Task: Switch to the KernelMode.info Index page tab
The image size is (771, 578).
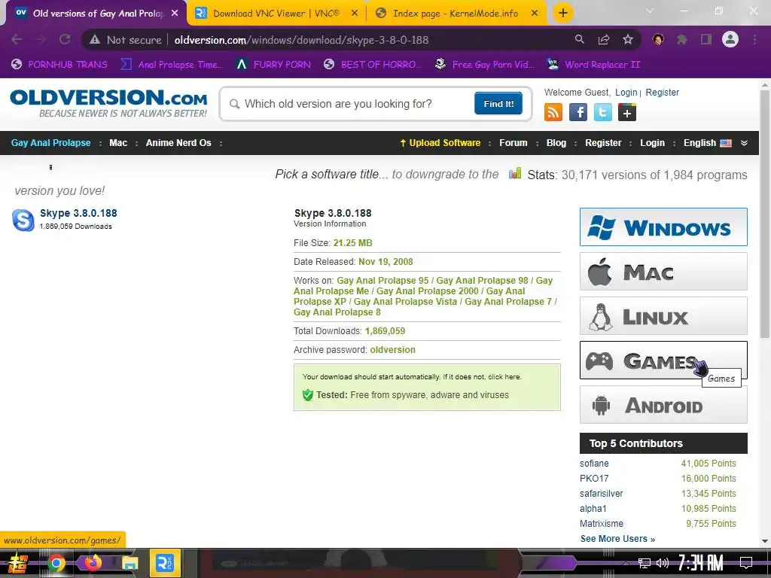Action: (x=456, y=14)
